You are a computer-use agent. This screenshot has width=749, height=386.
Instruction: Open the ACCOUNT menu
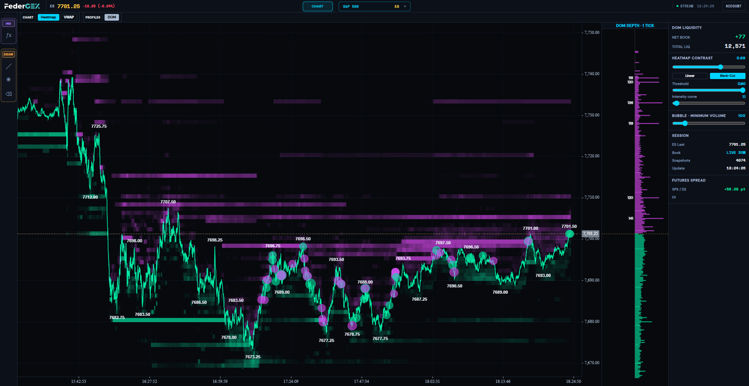click(x=733, y=6)
